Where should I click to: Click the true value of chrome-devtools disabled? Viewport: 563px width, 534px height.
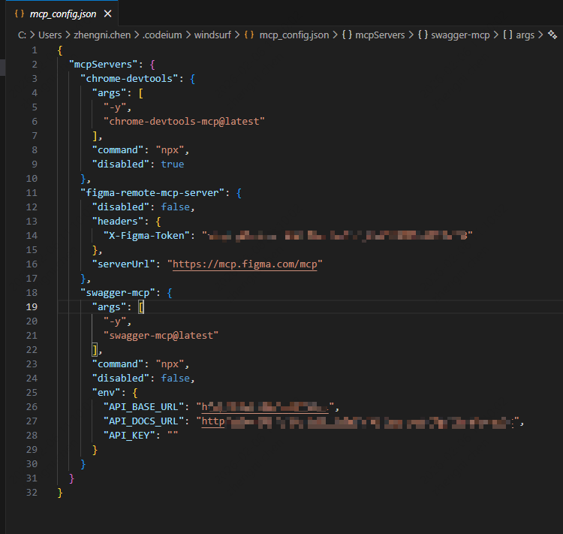(172, 164)
